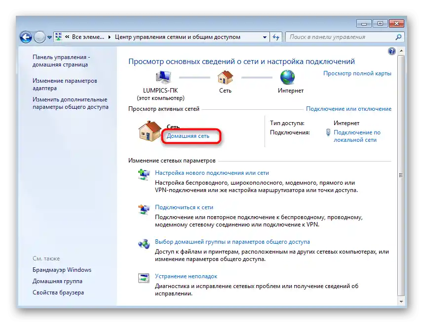The image size is (423, 324).
Task: Click the scrollbar down arrow
Action: tap(401, 302)
